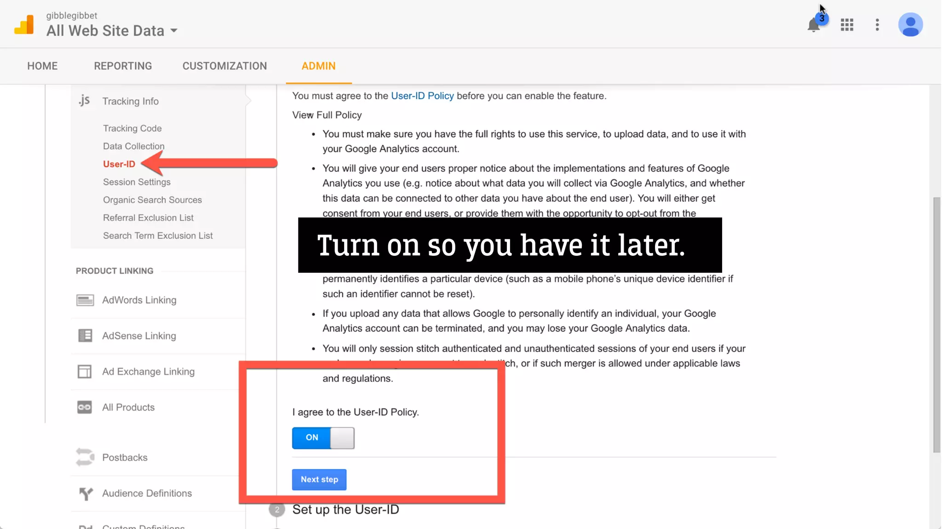Click the Google Analytics logo icon
Image resolution: width=942 pixels, height=529 pixels.
pyautogui.click(x=24, y=25)
